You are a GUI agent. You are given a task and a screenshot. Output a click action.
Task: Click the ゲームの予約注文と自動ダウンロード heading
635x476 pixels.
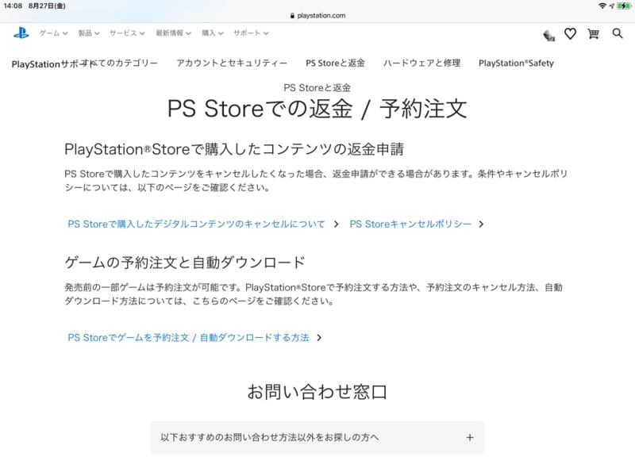(x=185, y=263)
